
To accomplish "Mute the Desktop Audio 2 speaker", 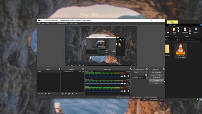I will coord(125,84).
